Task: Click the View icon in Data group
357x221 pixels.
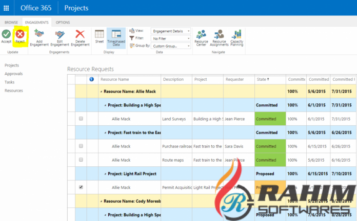Action: 132,31
